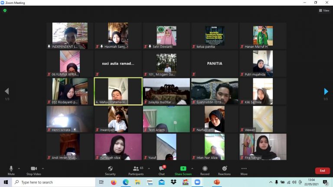Expand share options arrow beside Share Screen
The width and height of the screenshot is (333, 187).
192,168
